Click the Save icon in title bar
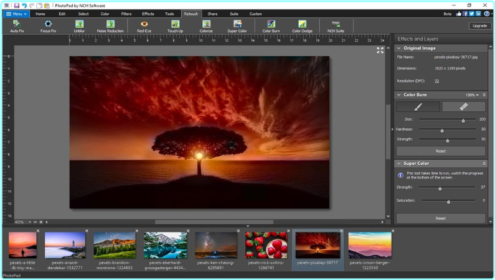The width and height of the screenshot is (495, 280). [17, 6]
